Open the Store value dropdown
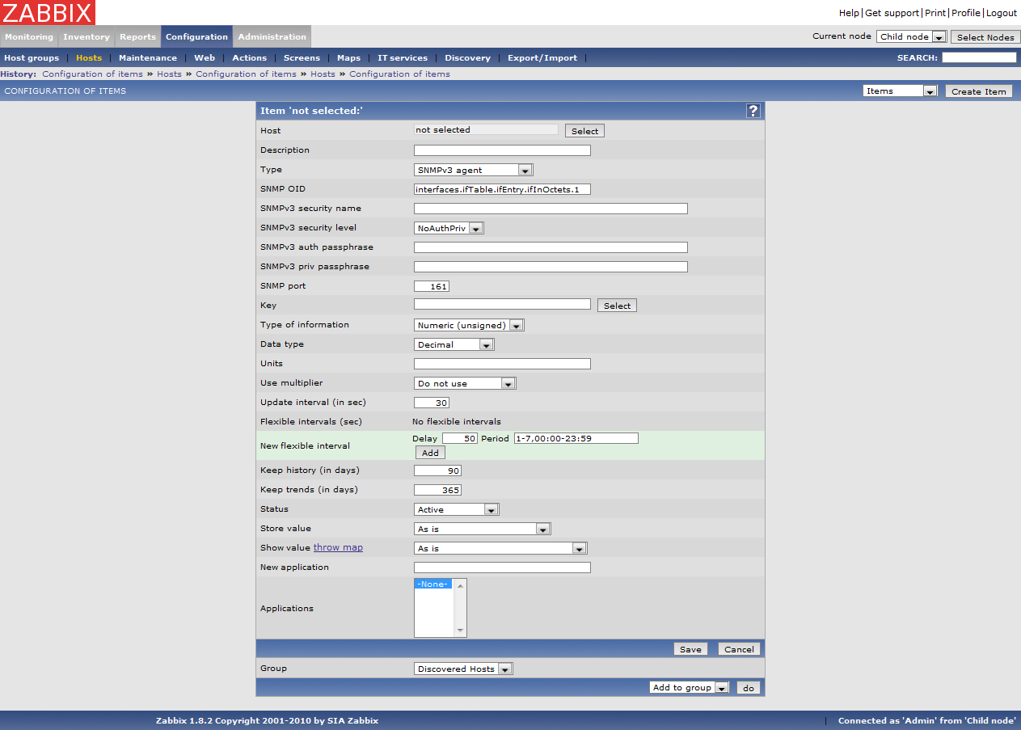The height and width of the screenshot is (730, 1021). tap(482, 529)
